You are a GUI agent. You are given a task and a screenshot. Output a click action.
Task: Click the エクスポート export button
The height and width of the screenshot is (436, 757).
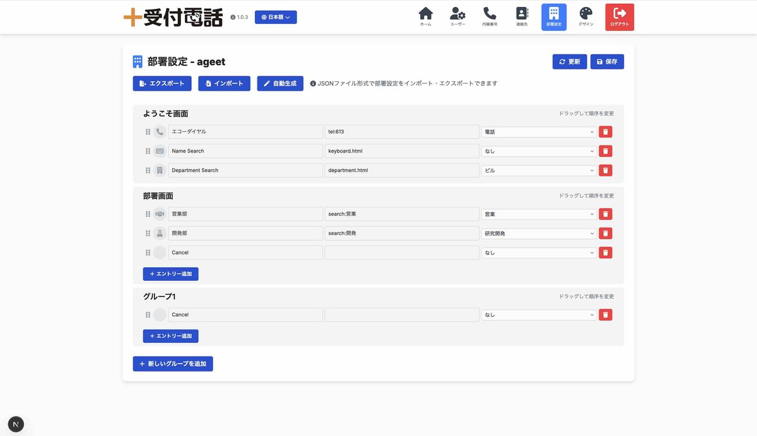162,83
